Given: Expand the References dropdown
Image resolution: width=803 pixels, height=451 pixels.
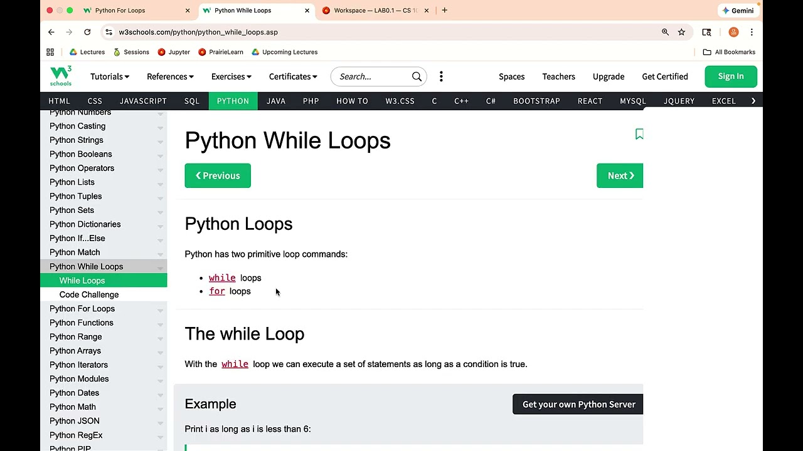Looking at the screenshot, I should [x=170, y=76].
